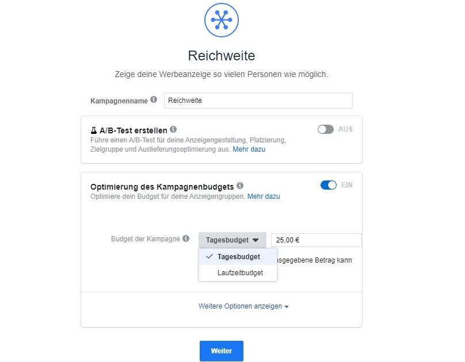The image size is (465, 362).
Task: Open the Tagesbudget budget type dropdown
Action: pos(231,240)
